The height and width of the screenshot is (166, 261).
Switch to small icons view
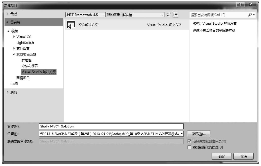pyautogui.click(x=169, y=14)
